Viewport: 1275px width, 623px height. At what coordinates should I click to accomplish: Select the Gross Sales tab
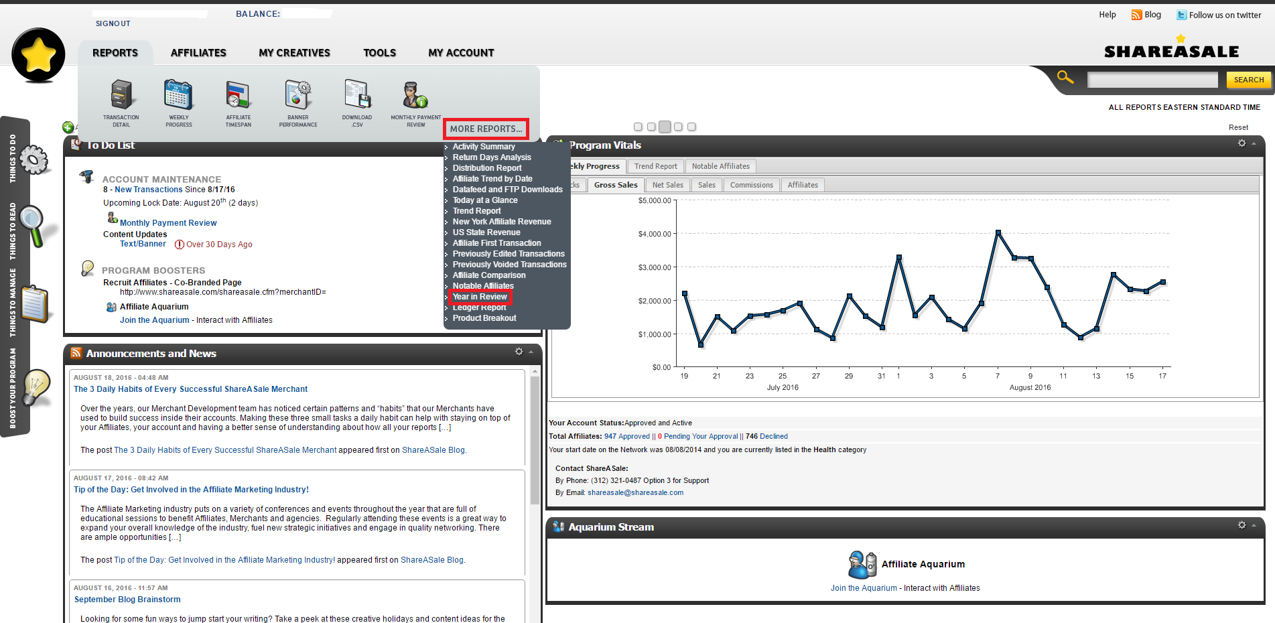click(x=616, y=185)
